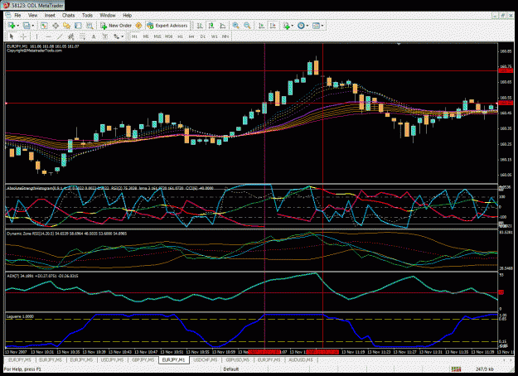Switch to the USDCHF,M5 chart tab
The width and height of the screenshot is (518, 376).
pyautogui.click(x=206, y=359)
